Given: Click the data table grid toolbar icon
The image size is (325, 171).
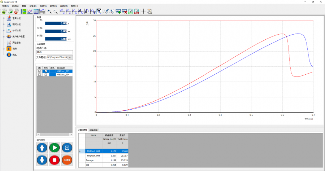Looking at the screenshot, I should click(36, 11).
